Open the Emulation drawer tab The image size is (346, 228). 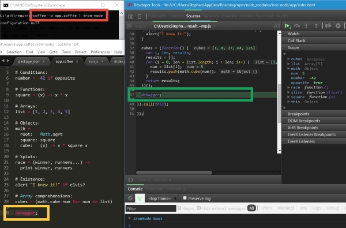[x=154, y=189]
